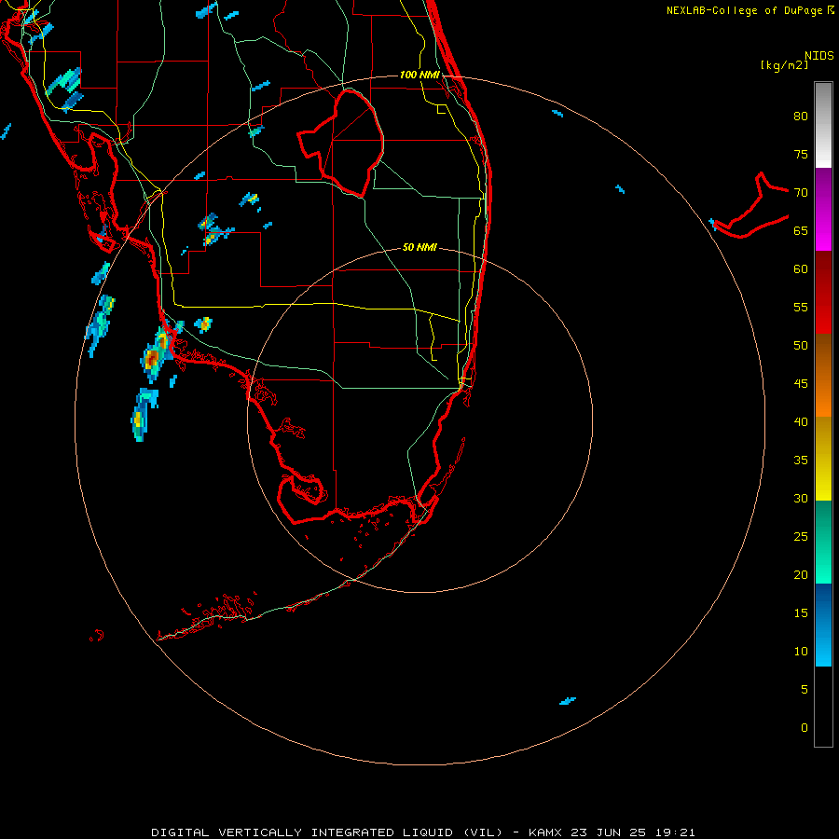Click the scale value 70
839x839 pixels.
pyautogui.click(x=801, y=193)
